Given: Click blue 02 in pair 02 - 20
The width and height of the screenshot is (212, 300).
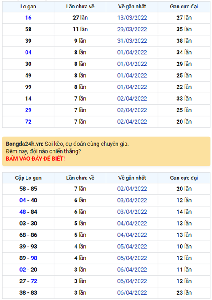Looking at the screenshot, I should [x=23, y=270].
